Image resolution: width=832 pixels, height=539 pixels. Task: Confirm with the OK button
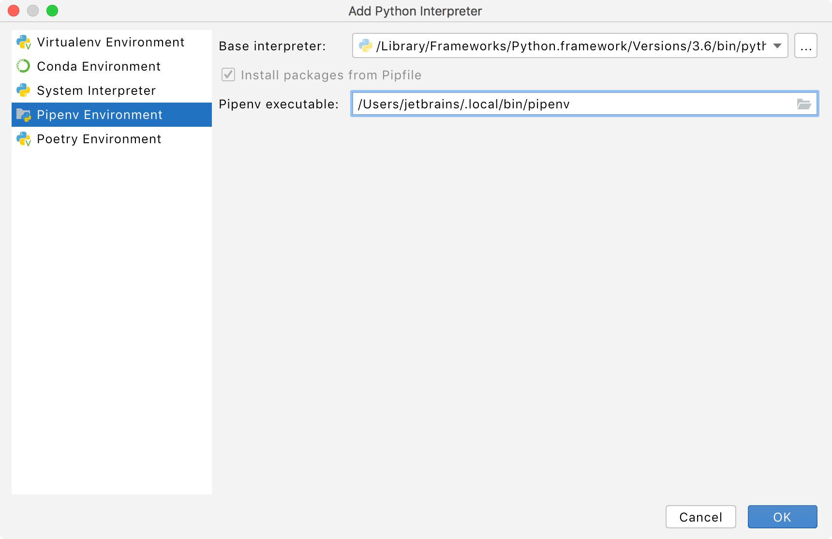[x=783, y=517]
